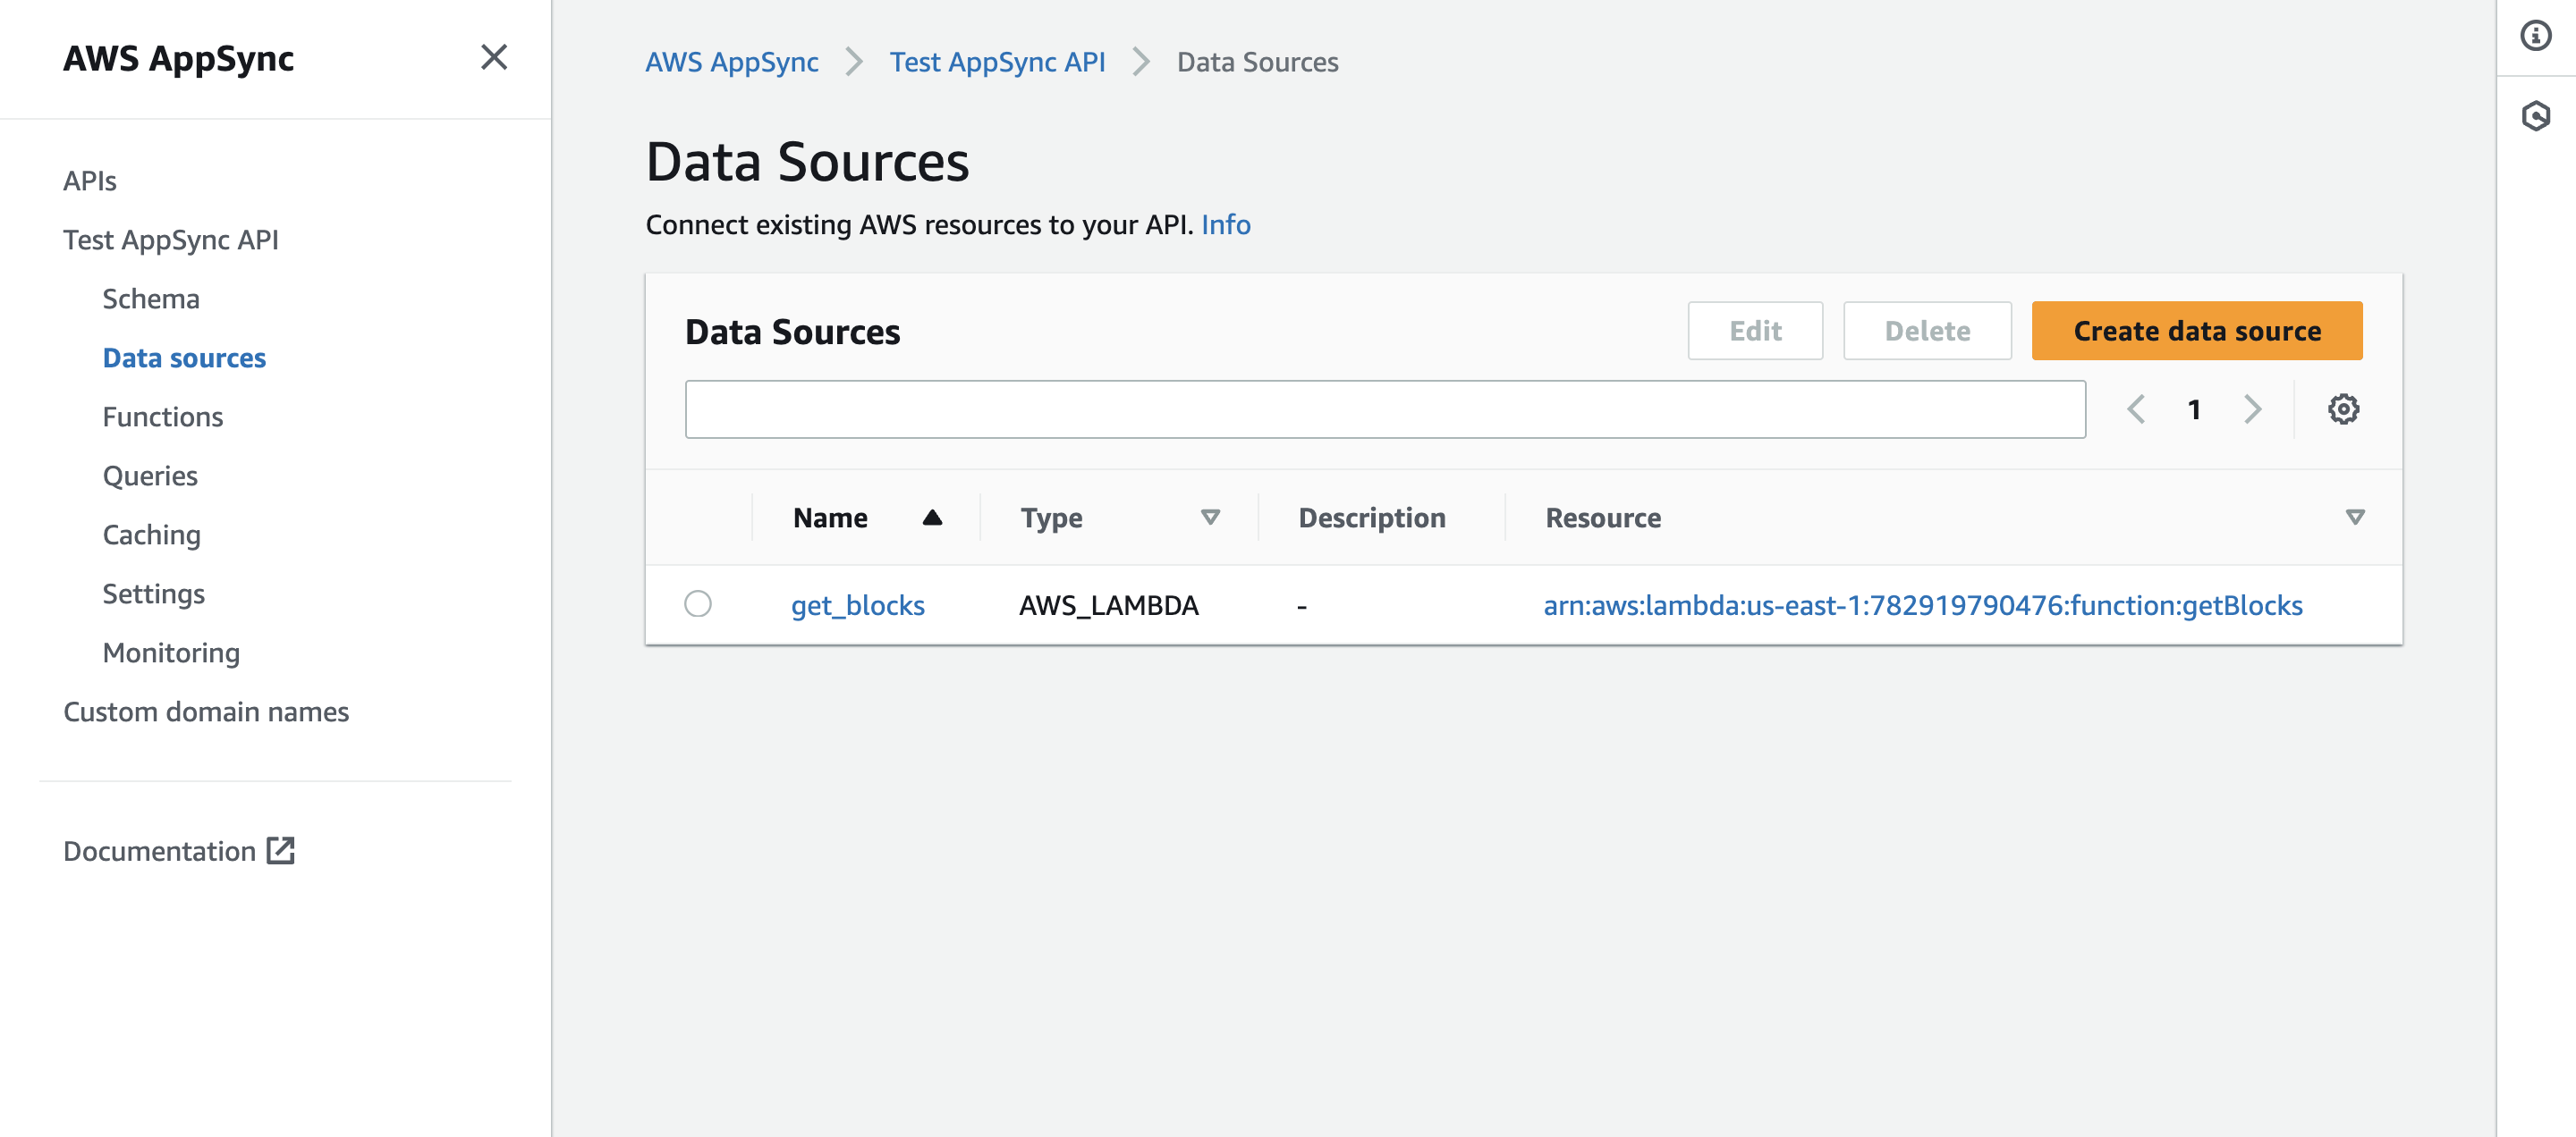Open the Documentation link
Viewport: 2576px width, 1137px height.
(x=160, y=850)
